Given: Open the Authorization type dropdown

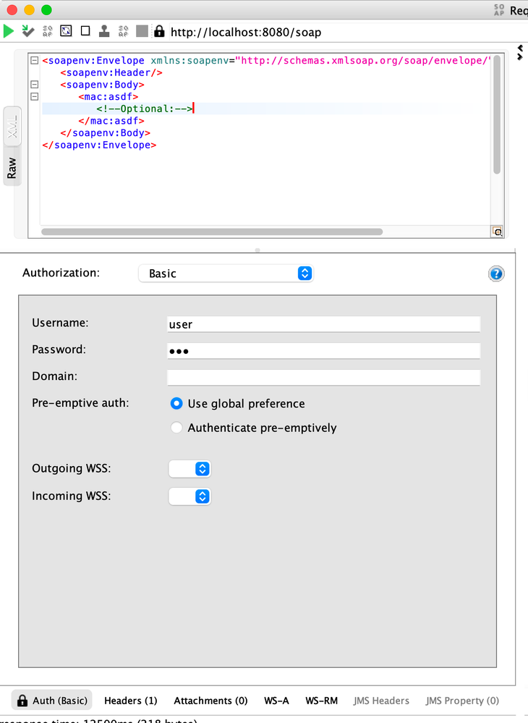Looking at the screenshot, I should click(x=226, y=274).
